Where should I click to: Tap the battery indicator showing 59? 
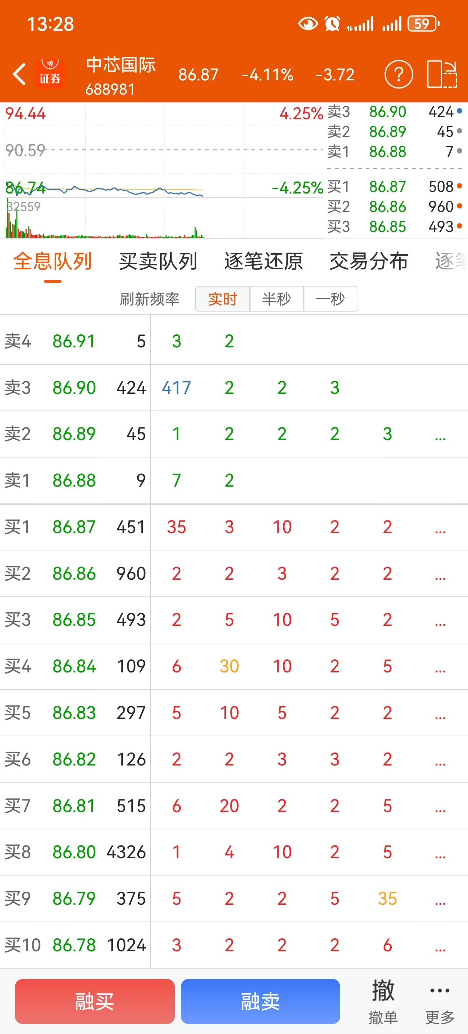pos(423,24)
